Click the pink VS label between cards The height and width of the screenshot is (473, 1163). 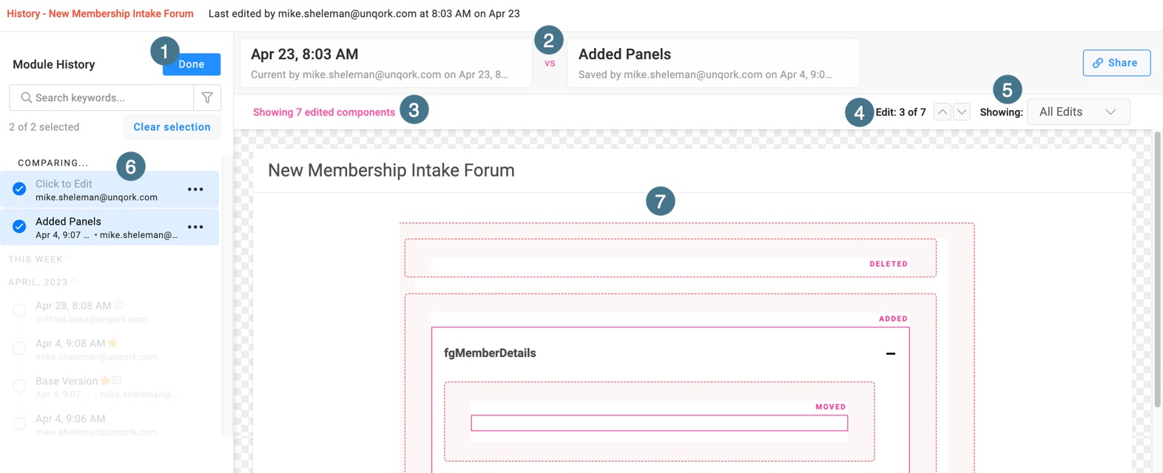[550, 64]
